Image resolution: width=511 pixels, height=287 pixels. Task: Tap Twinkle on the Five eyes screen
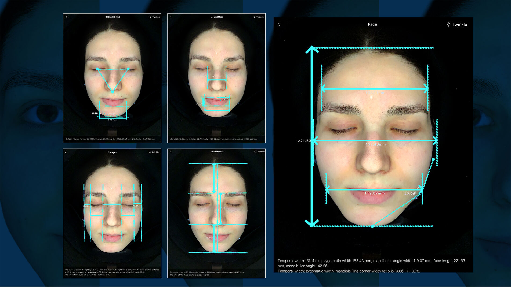point(154,152)
